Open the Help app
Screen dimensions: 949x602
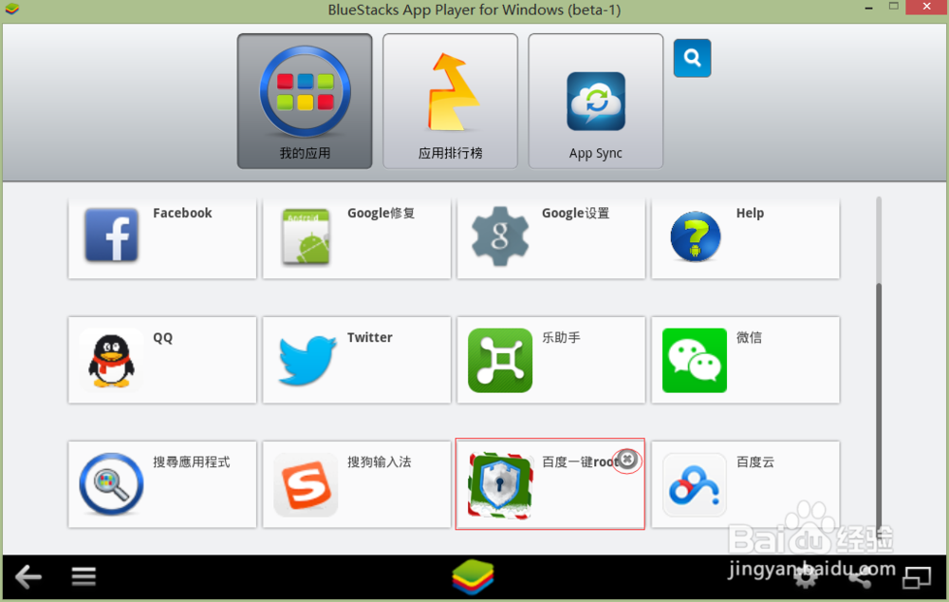point(745,237)
